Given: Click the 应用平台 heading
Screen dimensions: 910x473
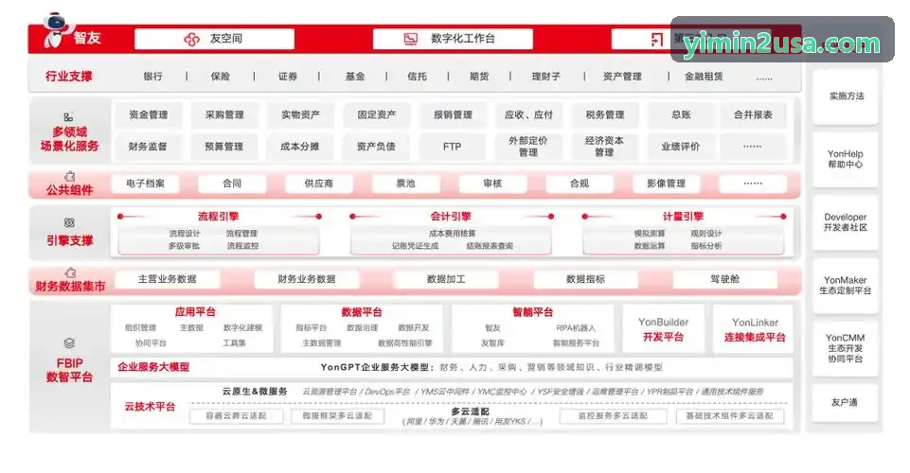Looking at the screenshot, I should click(x=195, y=312).
